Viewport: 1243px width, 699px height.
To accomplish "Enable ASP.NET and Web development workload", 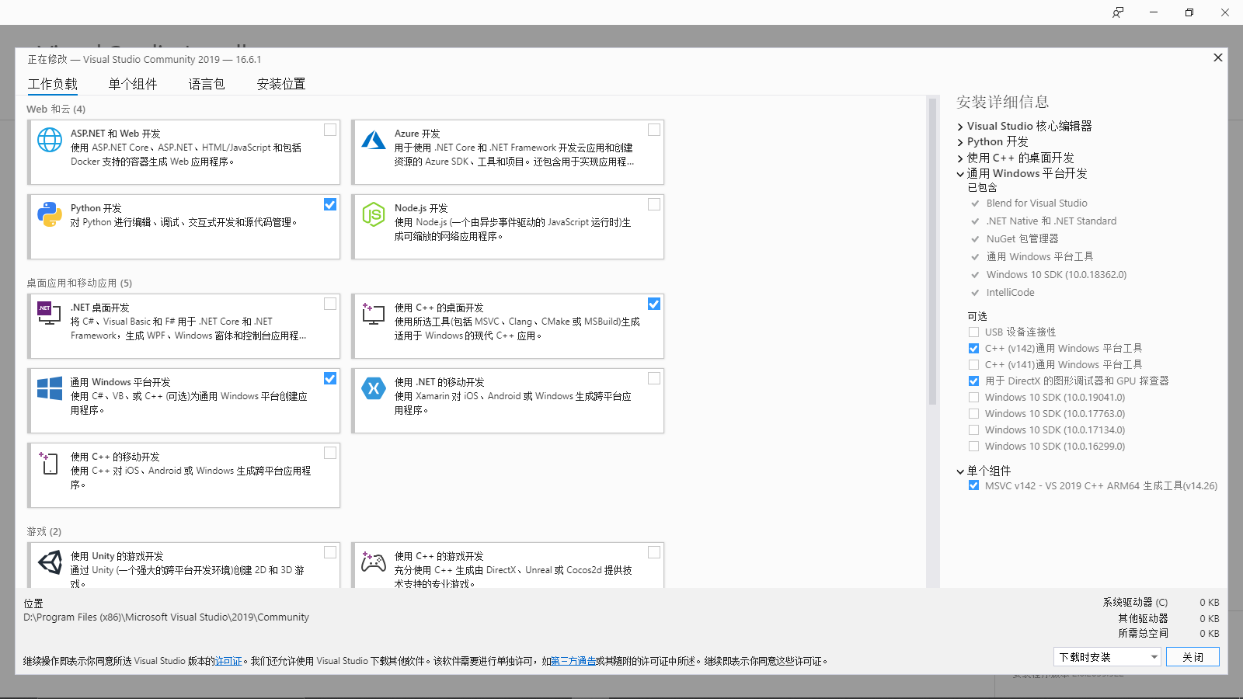I will 330,130.
